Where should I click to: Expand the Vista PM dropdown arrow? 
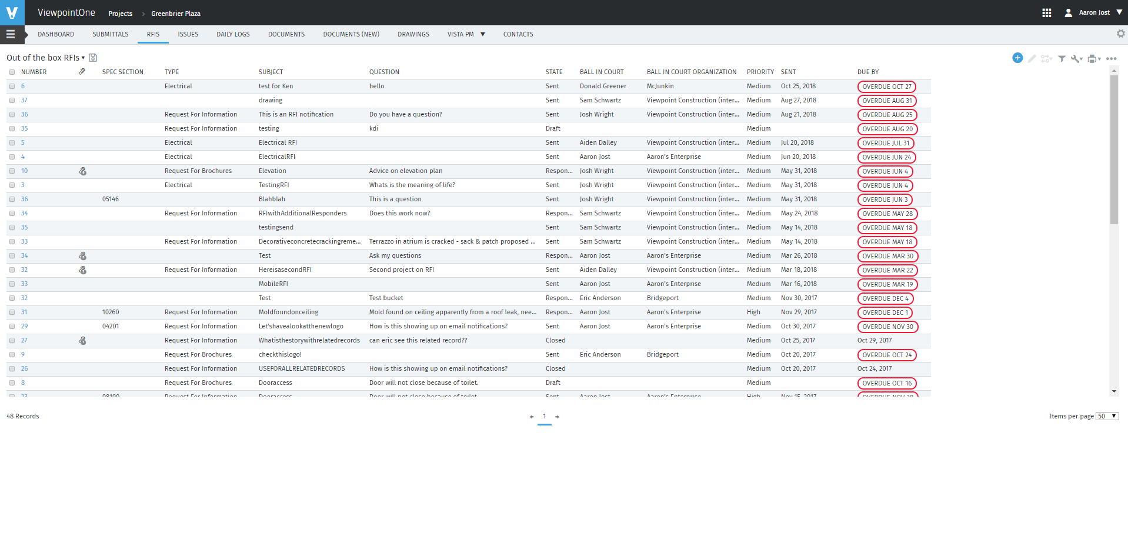click(x=483, y=34)
